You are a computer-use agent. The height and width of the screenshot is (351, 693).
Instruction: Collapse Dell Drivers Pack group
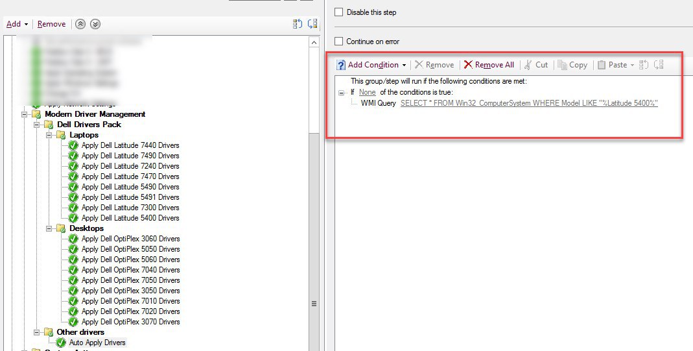(x=37, y=125)
